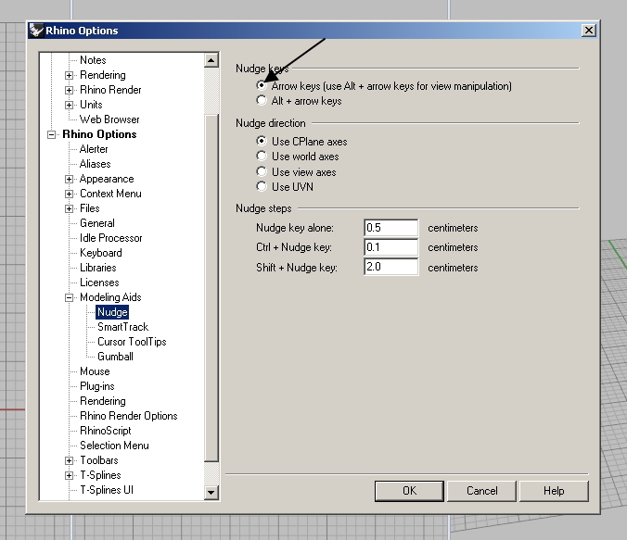Expand the Appearance tree node
Screen dimensions: 627x540
coord(69,179)
